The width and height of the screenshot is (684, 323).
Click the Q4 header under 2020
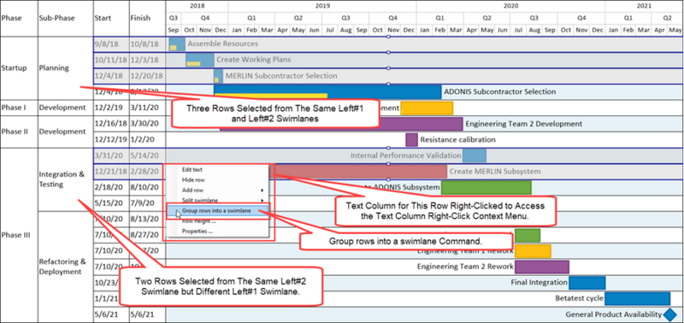coord(581,18)
